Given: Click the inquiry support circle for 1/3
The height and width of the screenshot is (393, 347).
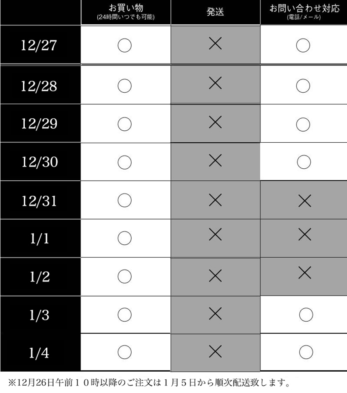Looking at the screenshot, I should [305, 315].
